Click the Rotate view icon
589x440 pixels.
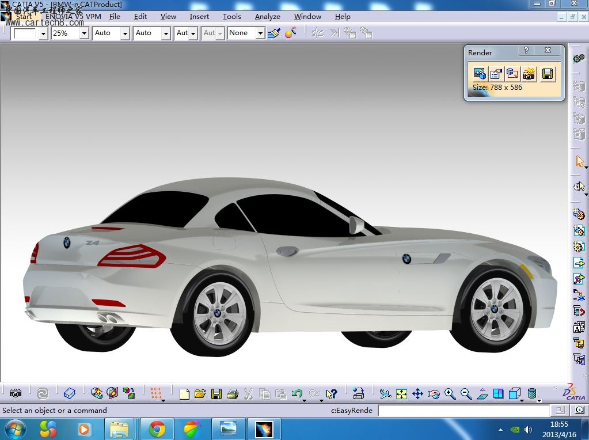[x=434, y=394]
